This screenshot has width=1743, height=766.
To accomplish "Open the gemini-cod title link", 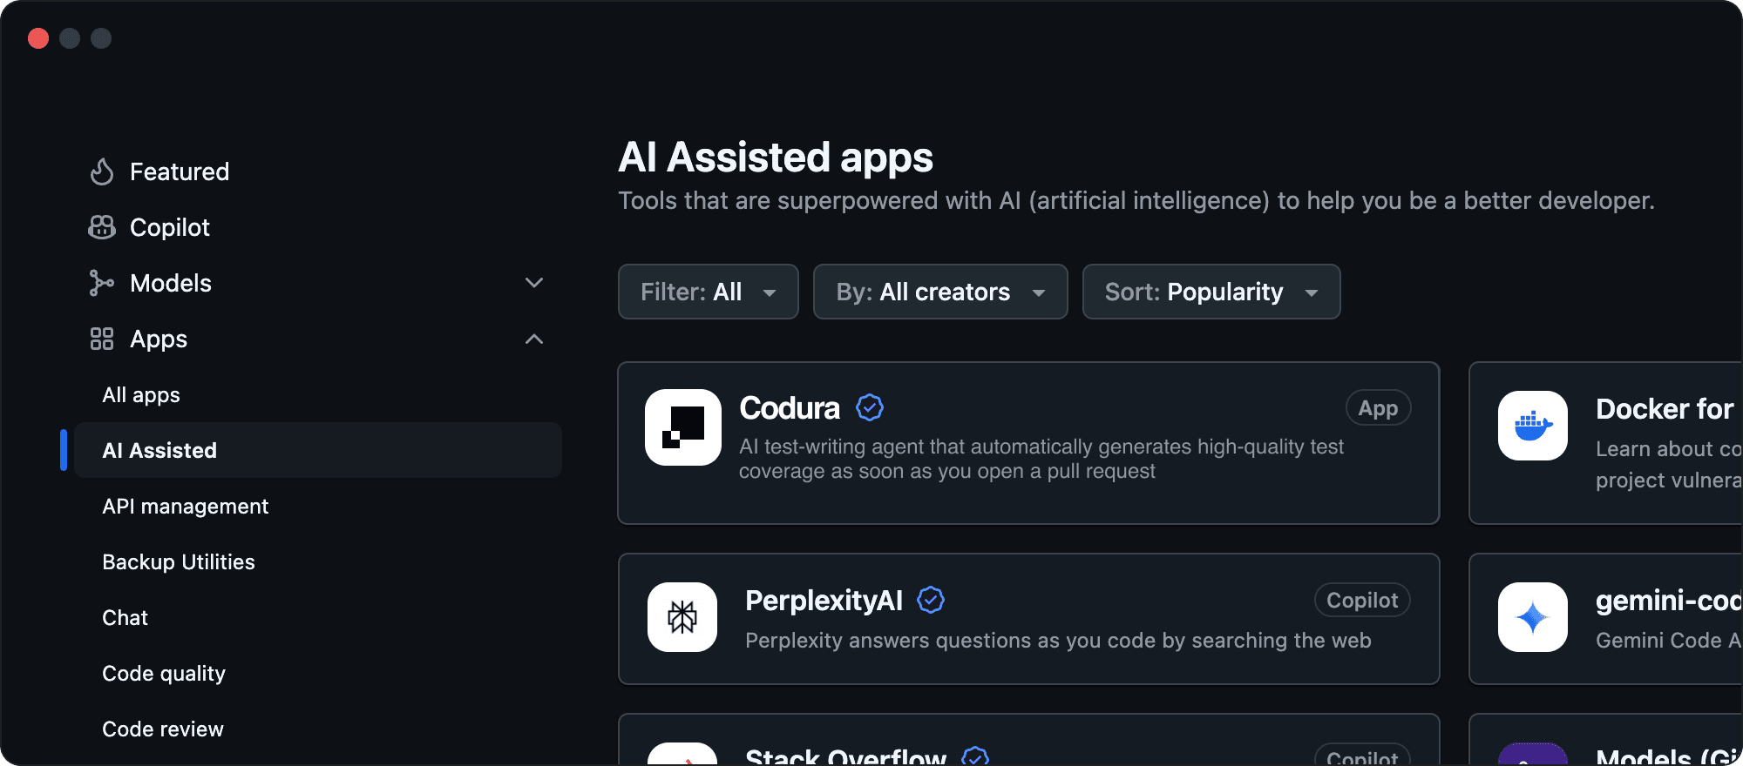I will tap(1669, 600).
